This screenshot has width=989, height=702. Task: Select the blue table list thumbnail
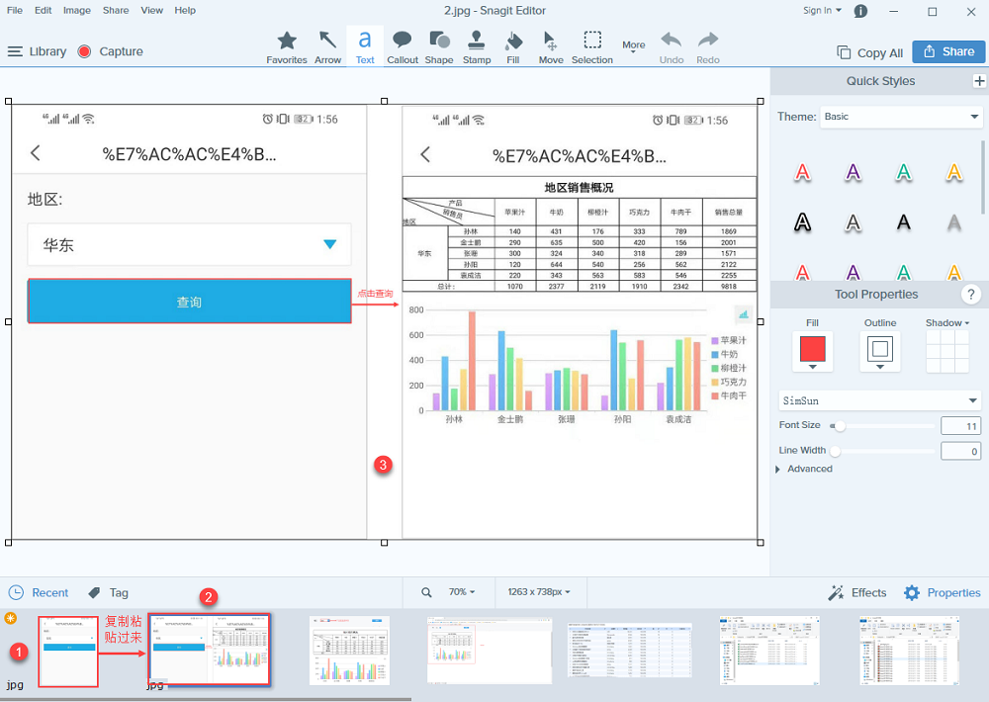pyautogui.click(x=629, y=651)
